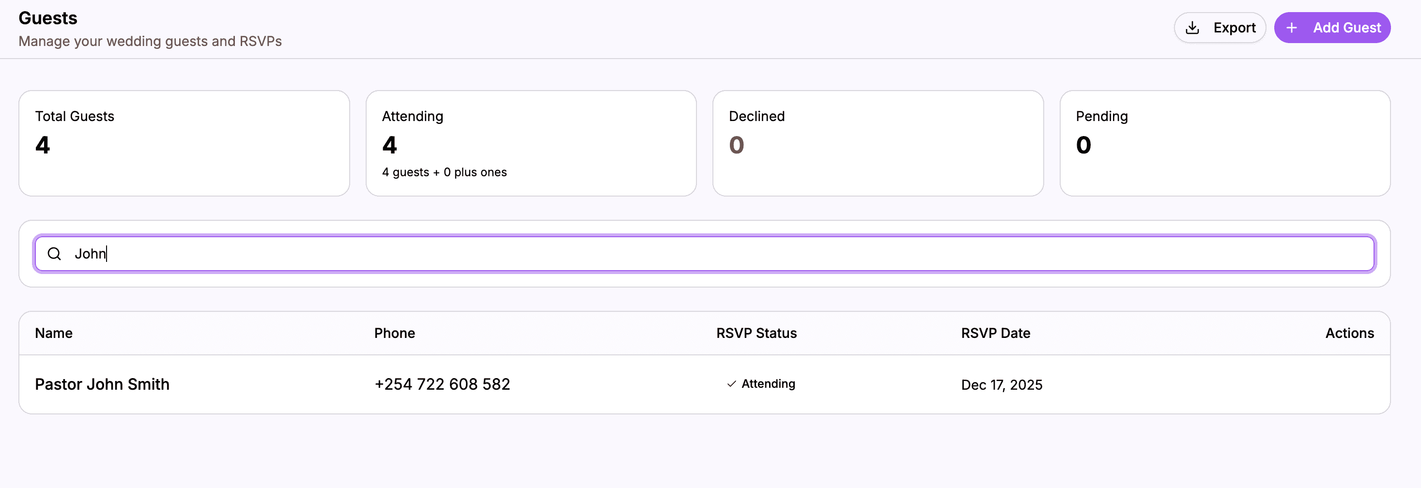Expand the RSVP Date column sorting
1421x488 pixels.
pyautogui.click(x=995, y=333)
